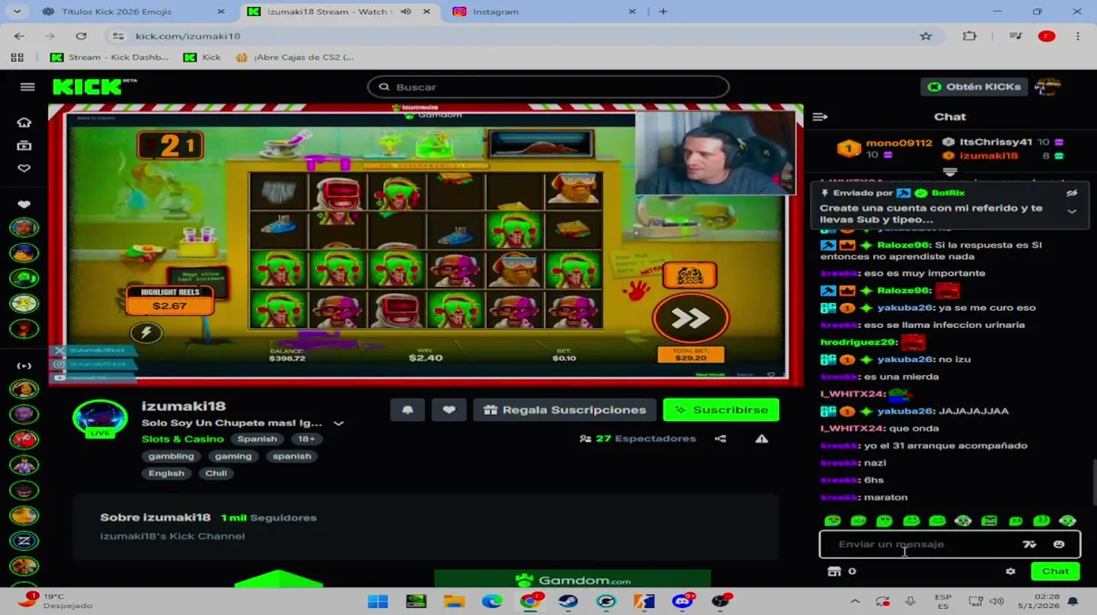Expand the pinned message chevron

click(1071, 212)
